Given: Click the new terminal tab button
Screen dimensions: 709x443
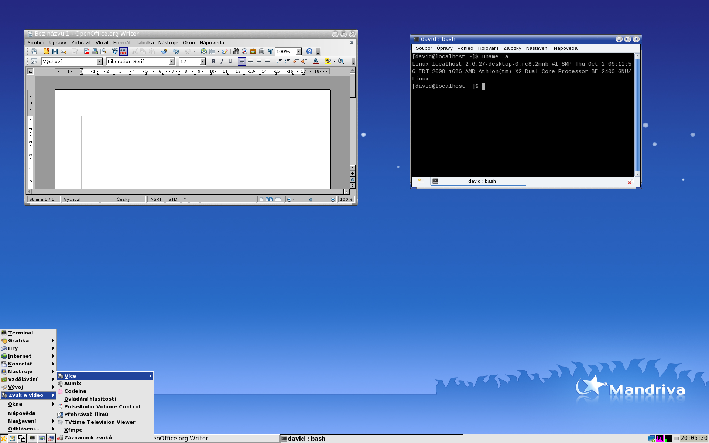Looking at the screenshot, I should [x=421, y=181].
